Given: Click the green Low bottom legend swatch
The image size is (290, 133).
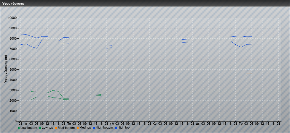Looking at the screenshot, I should point(19,128).
